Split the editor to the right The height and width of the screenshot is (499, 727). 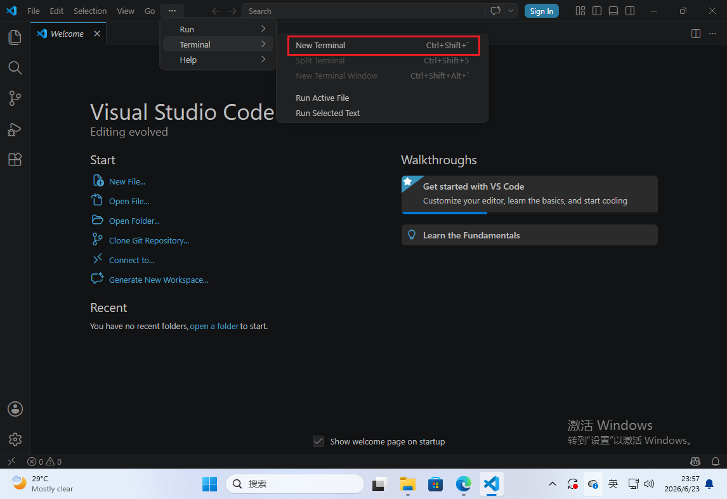695,34
